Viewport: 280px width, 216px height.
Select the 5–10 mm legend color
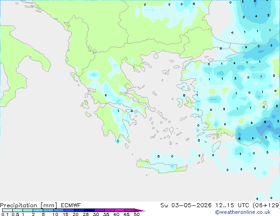click(x=48, y=210)
